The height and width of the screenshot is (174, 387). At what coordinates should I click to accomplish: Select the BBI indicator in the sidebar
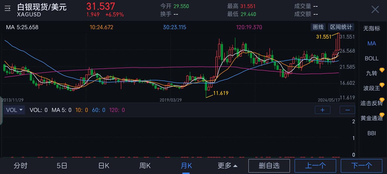tap(371, 133)
